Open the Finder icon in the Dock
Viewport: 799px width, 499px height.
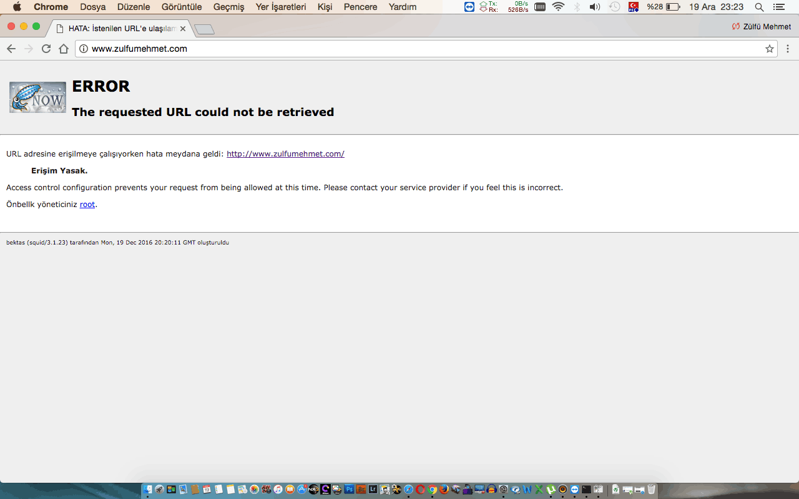point(147,490)
